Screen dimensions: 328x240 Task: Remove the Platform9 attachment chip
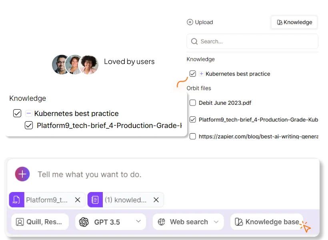coord(78,200)
